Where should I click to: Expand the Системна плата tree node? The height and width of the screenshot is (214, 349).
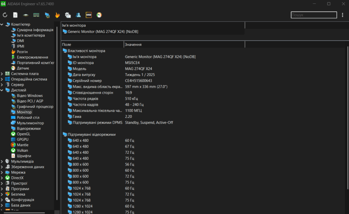2,74
